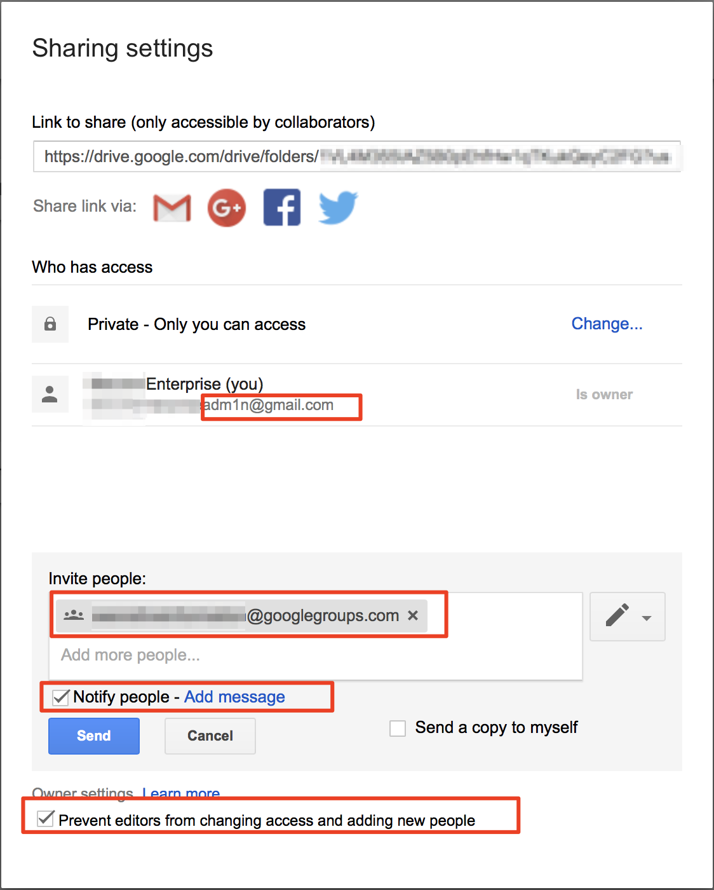The width and height of the screenshot is (714, 890).
Task: Open the Learn more link
Action: point(181,793)
